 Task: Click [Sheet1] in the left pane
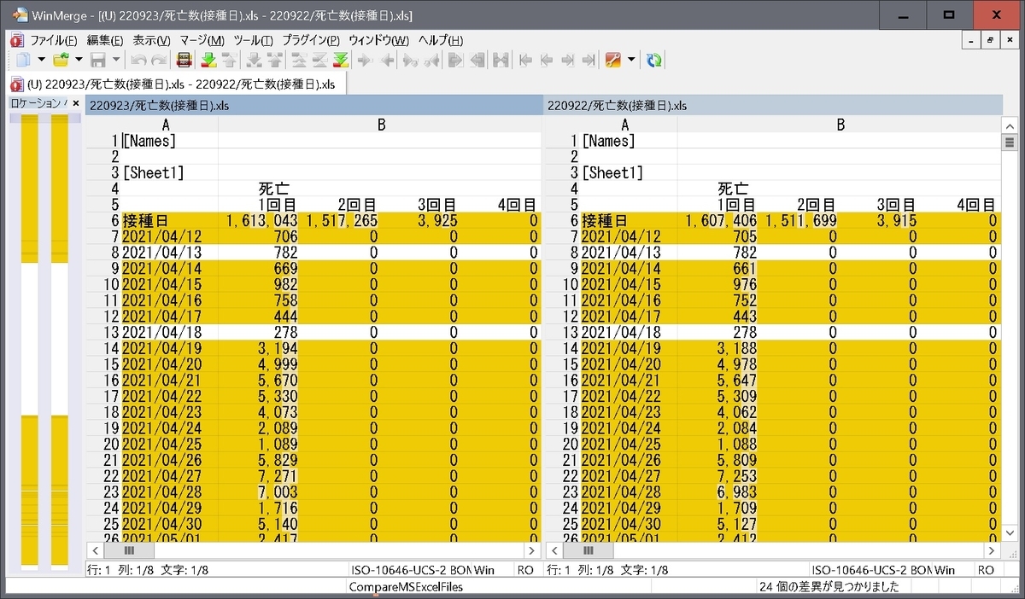[154, 172]
